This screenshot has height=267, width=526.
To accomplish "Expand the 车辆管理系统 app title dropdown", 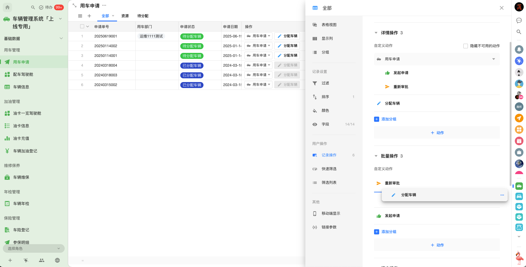I will point(60,19).
